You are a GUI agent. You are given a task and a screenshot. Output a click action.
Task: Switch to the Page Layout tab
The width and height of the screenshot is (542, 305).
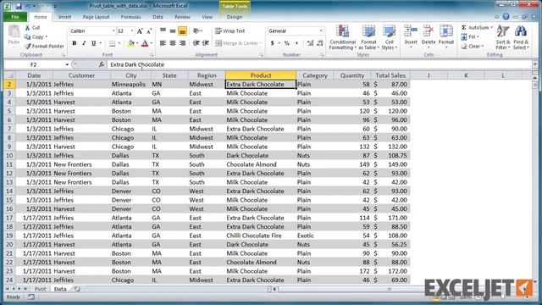point(96,17)
